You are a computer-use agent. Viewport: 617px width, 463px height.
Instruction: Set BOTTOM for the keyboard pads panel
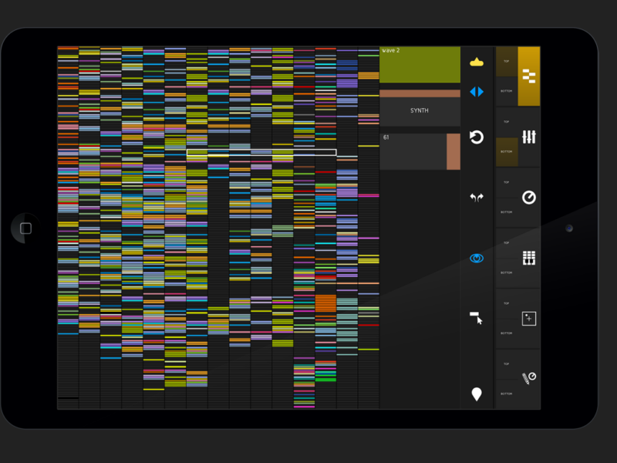507,273
